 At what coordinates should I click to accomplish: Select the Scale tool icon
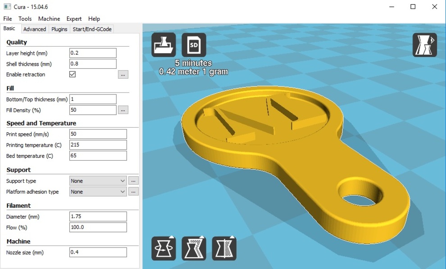(x=194, y=248)
